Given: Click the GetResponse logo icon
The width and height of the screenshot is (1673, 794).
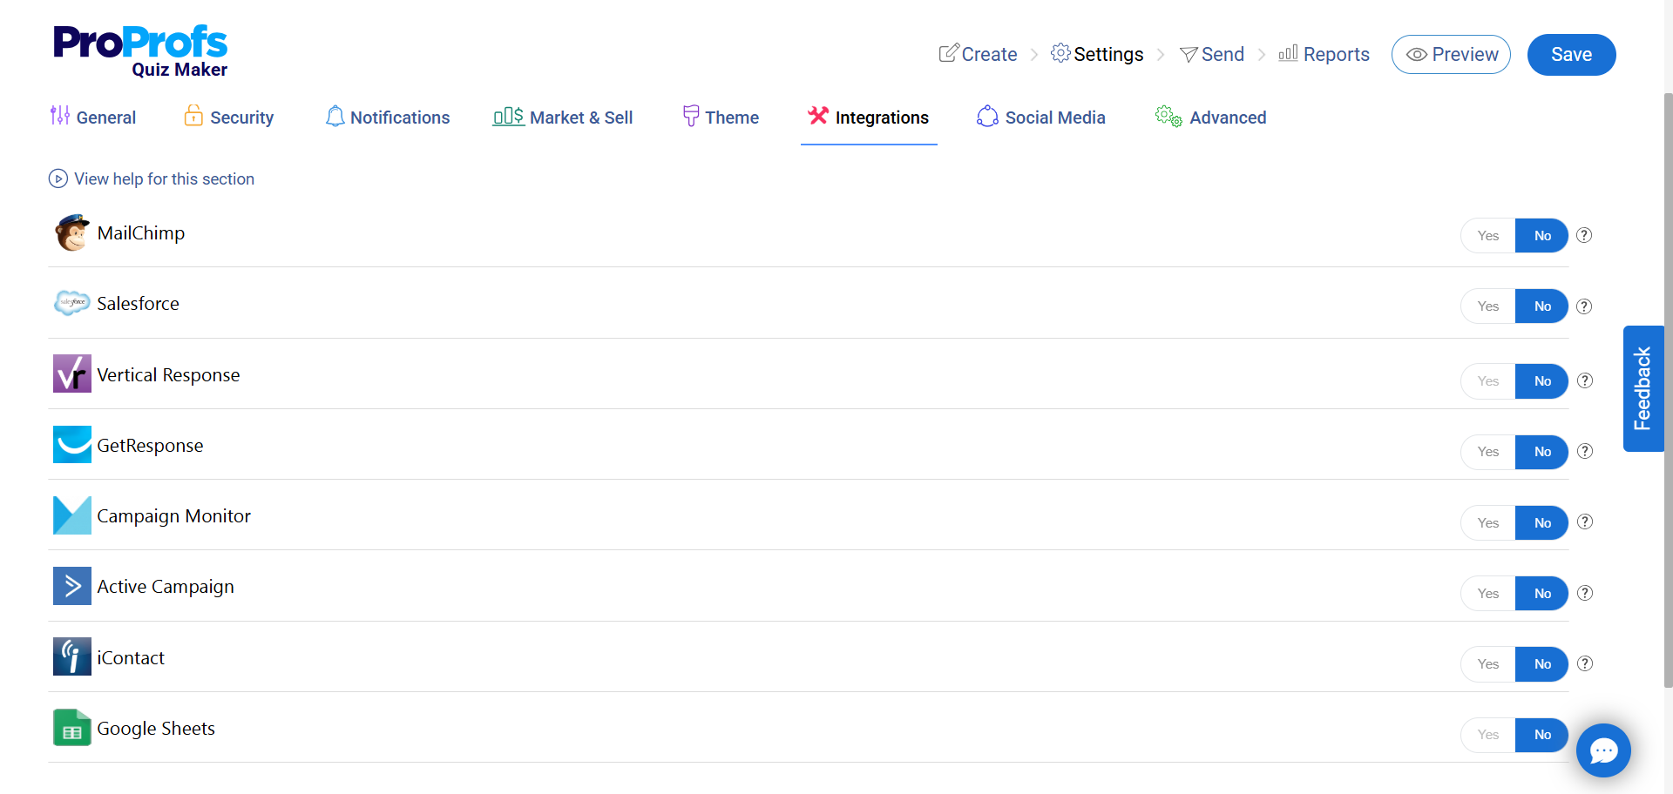Looking at the screenshot, I should click(71, 445).
